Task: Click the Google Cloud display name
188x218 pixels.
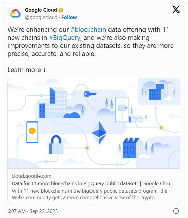Action: pos(41,10)
